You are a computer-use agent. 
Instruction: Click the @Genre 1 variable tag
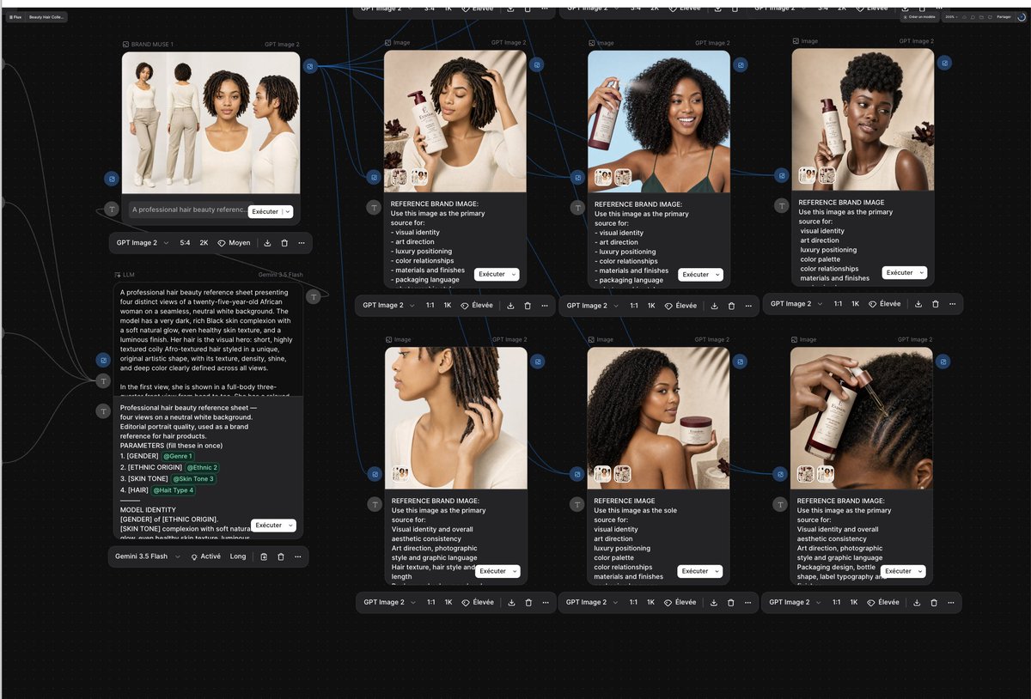coord(178,456)
